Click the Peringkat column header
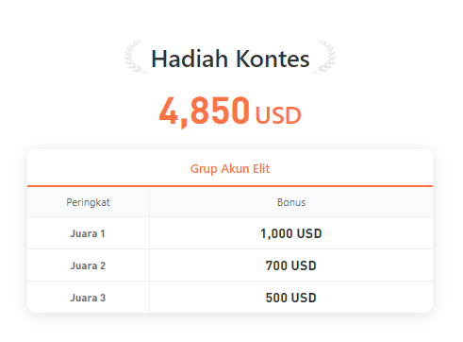Image resolution: width=463 pixels, height=342 pixels. pyautogui.click(x=88, y=202)
